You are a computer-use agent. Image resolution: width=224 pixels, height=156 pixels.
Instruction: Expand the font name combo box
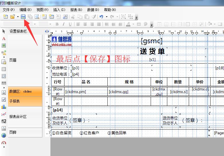tap(35, 24)
